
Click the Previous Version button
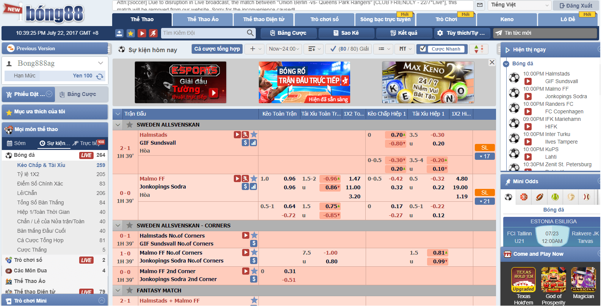pyautogui.click(x=55, y=48)
